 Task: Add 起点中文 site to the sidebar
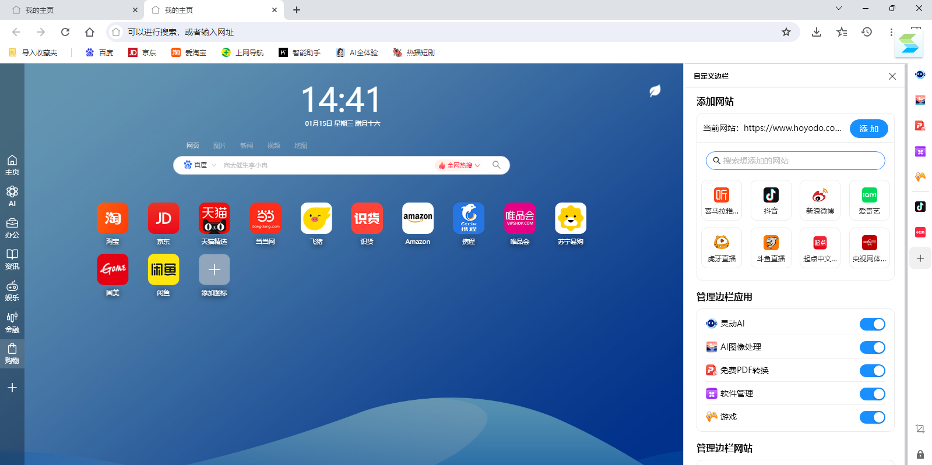pyautogui.click(x=820, y=248)
